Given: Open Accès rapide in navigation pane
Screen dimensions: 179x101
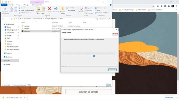Looking at the screenshot, I should pos(10,24).
